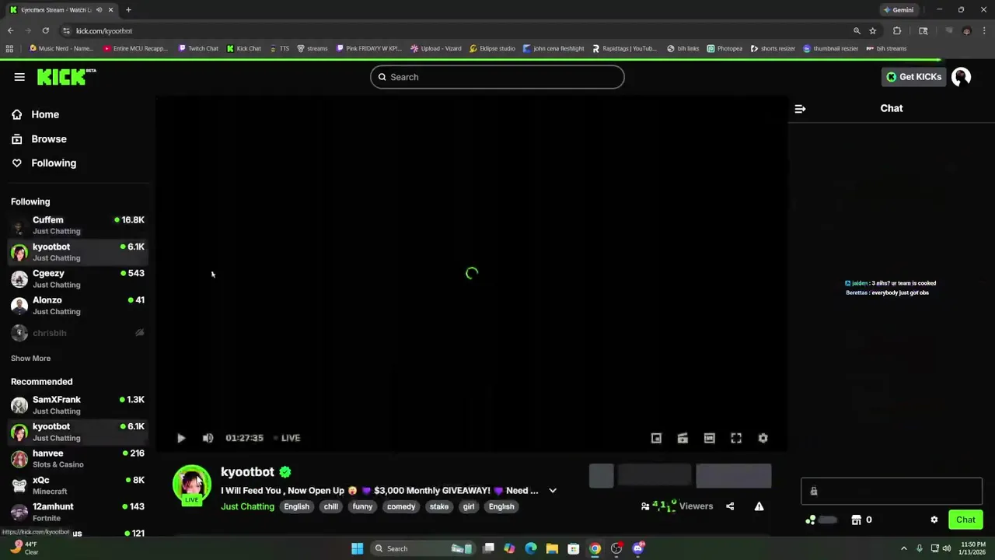995x560 pixels.
Task: Open the Photopea bookmark
Action: (724, 48)
